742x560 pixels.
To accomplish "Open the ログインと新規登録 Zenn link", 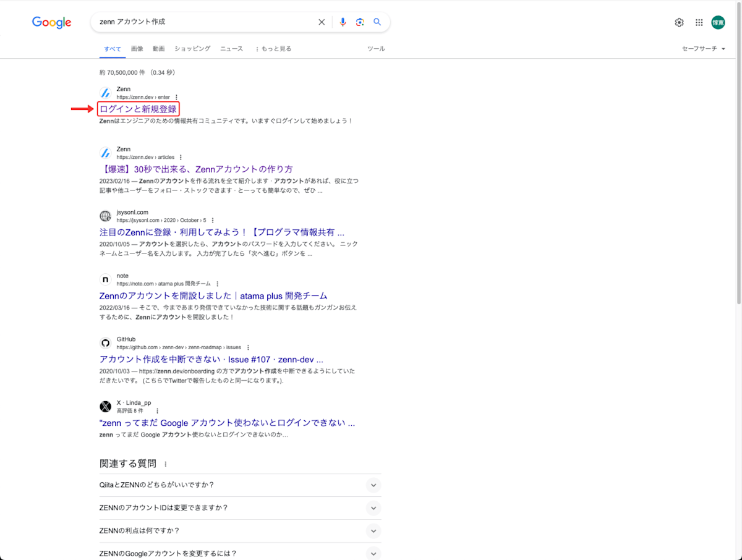I will 137,108.
